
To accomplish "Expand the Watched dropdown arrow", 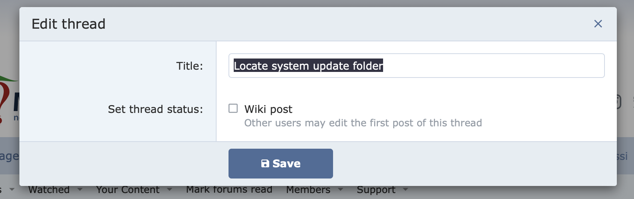I will pos(80,189).
